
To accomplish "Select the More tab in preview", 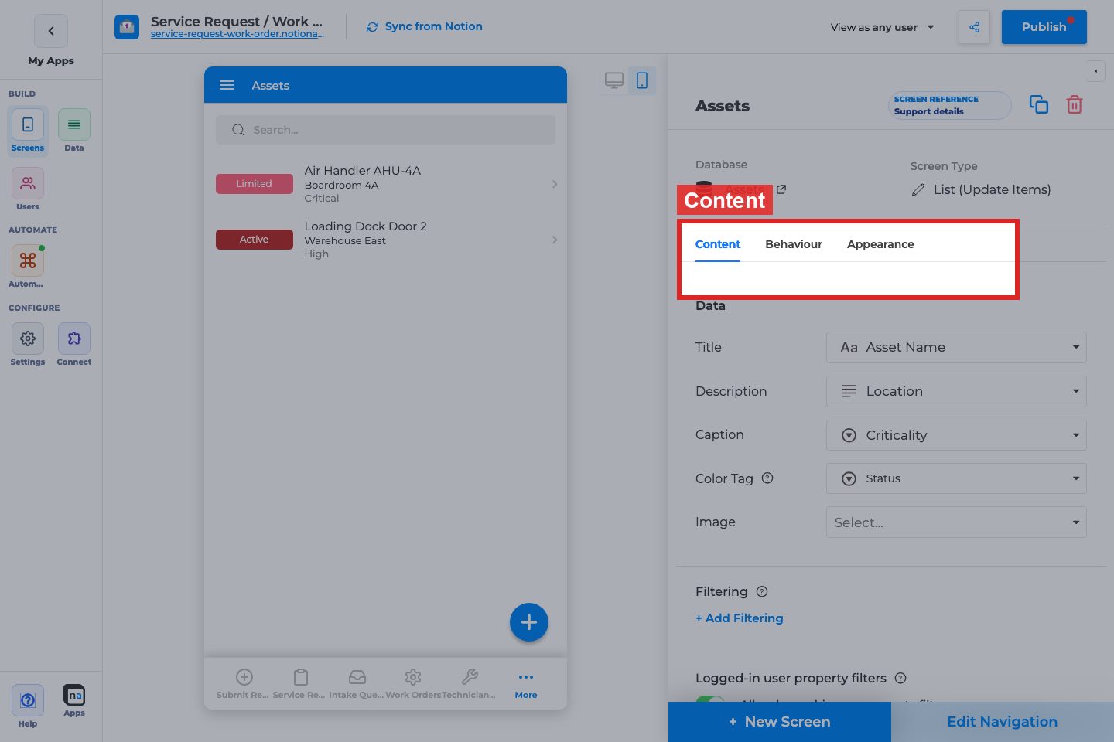I will pyautogui.click(x=526, y=685).
